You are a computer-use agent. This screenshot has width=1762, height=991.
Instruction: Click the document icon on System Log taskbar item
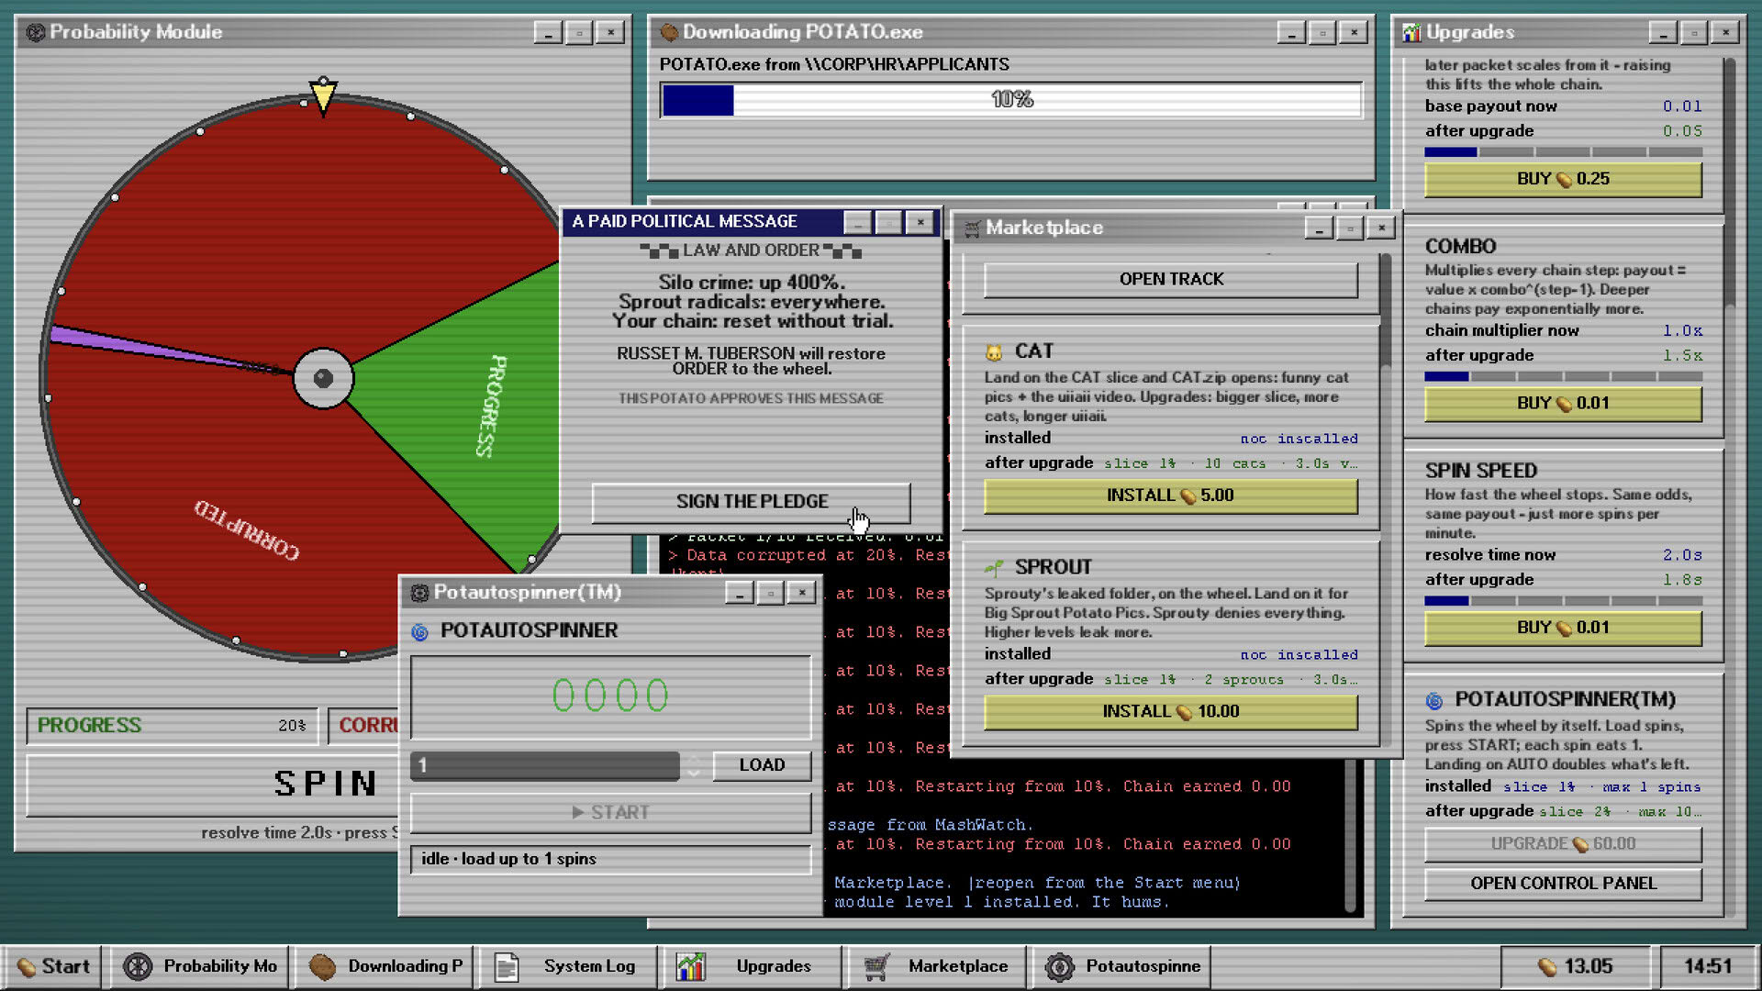(507, 966)
